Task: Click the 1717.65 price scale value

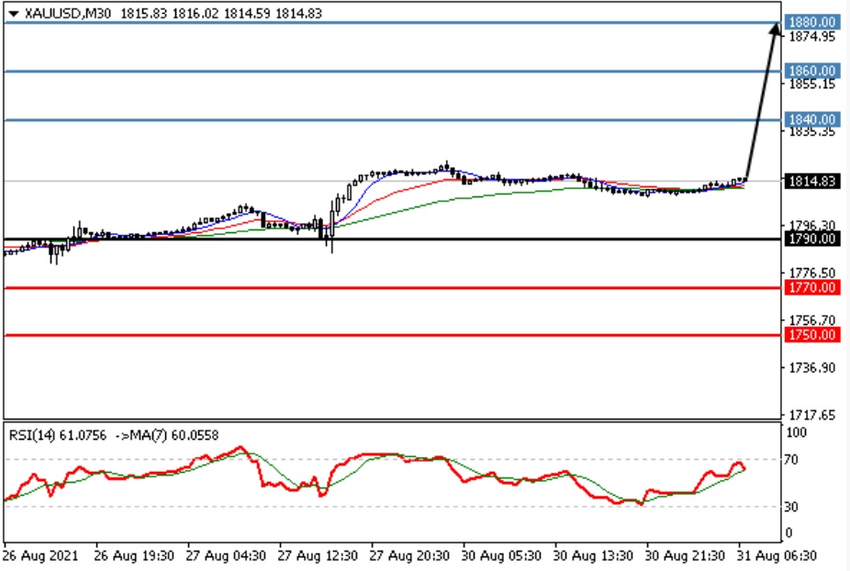Action: [x=812, y=415]
